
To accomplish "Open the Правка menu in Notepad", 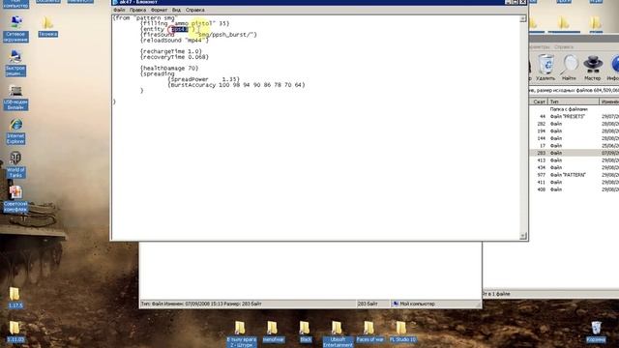I will tap(137, 10).
